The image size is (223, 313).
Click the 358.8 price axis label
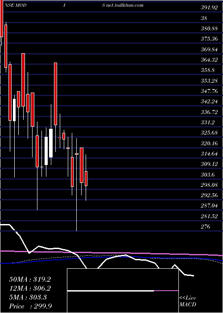tap(207, 70)
